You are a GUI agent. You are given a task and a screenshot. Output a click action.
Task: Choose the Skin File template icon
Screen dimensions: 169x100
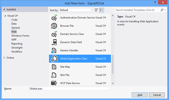(x=54, y=75)
